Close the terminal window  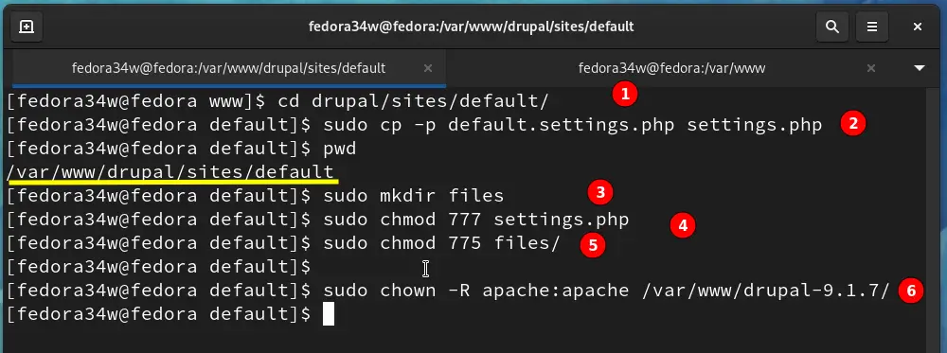[918, 26]
